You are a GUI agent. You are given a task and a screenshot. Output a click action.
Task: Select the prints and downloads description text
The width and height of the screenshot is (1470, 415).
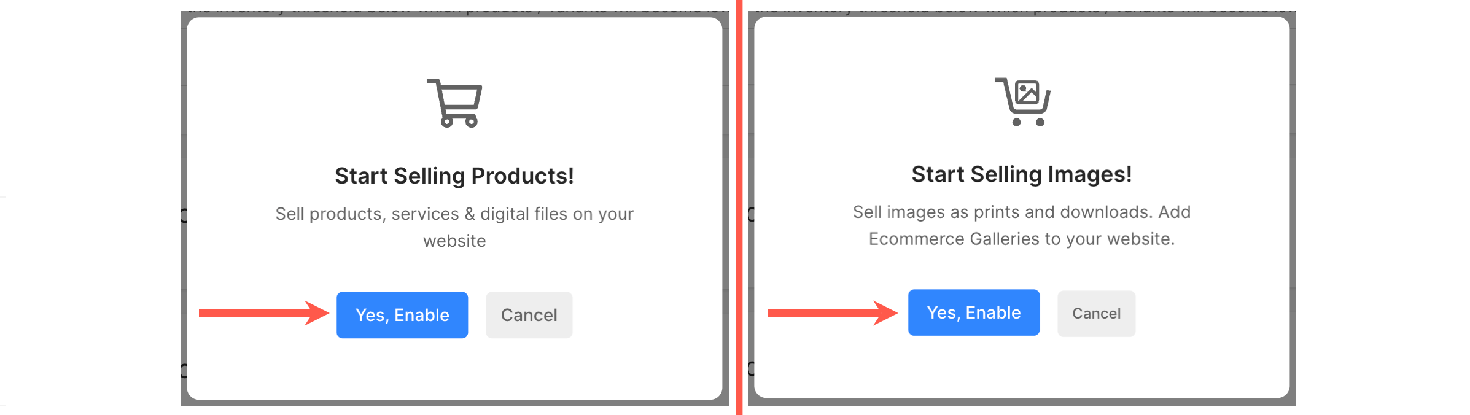pos(1022,225)
